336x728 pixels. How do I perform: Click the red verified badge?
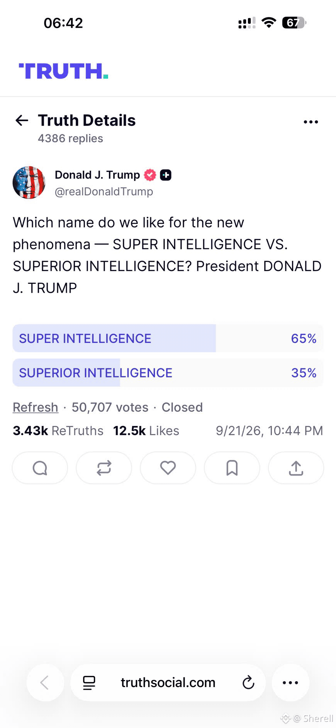pos(150,175)
